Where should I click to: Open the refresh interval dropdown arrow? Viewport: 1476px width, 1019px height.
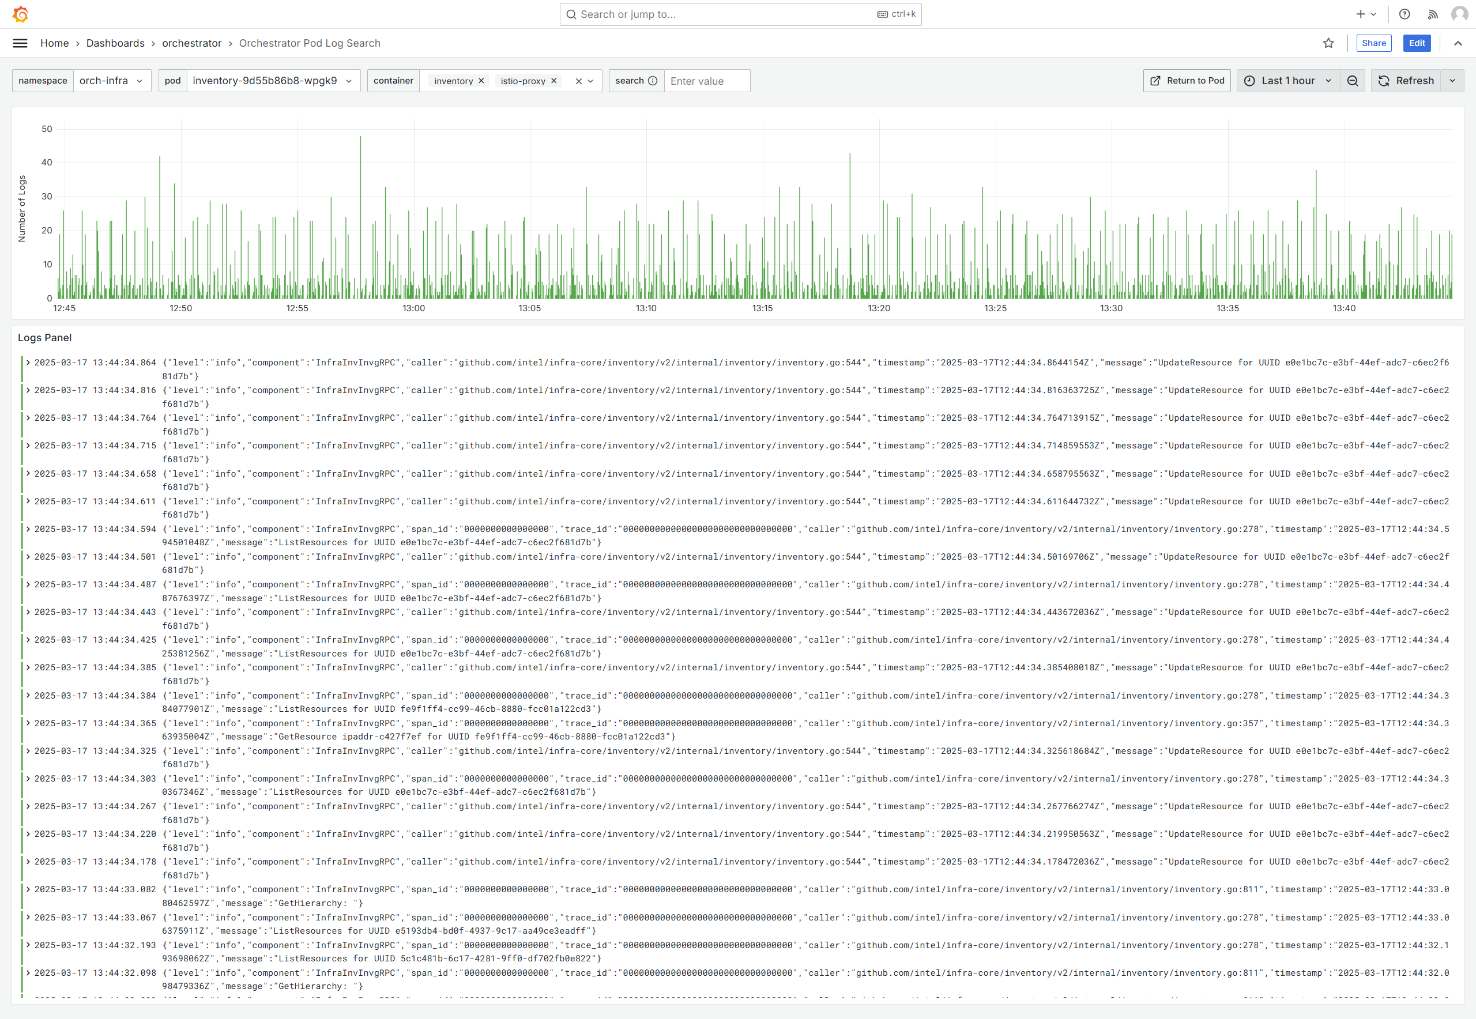pyautogui.click(x=1453, y=81)
